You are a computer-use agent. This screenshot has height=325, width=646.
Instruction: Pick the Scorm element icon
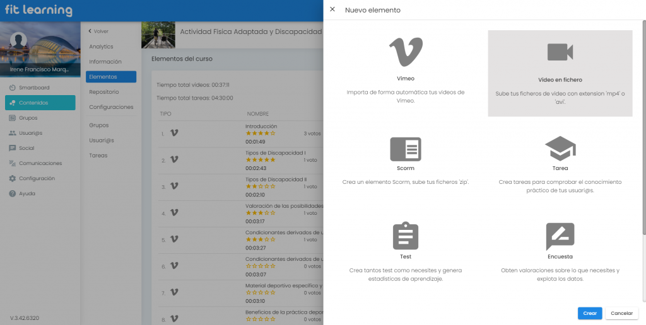(406, 149)
